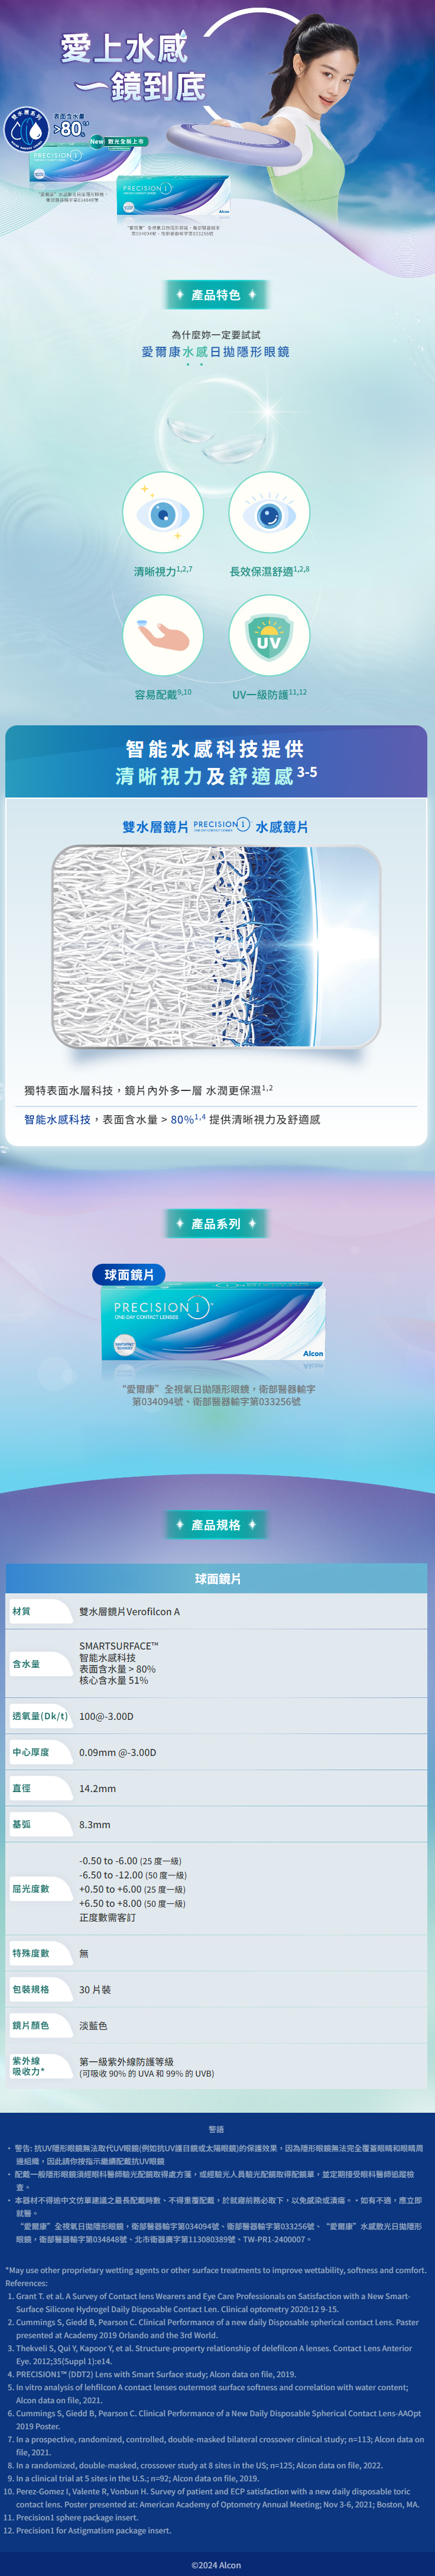Click the 透氧量(Dk/t) row label
Image resolution: width=435 pixels, height=2576 pixels.
[40, 1716]
